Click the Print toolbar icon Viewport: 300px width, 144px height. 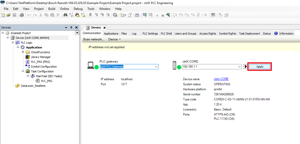coord(22,15)
